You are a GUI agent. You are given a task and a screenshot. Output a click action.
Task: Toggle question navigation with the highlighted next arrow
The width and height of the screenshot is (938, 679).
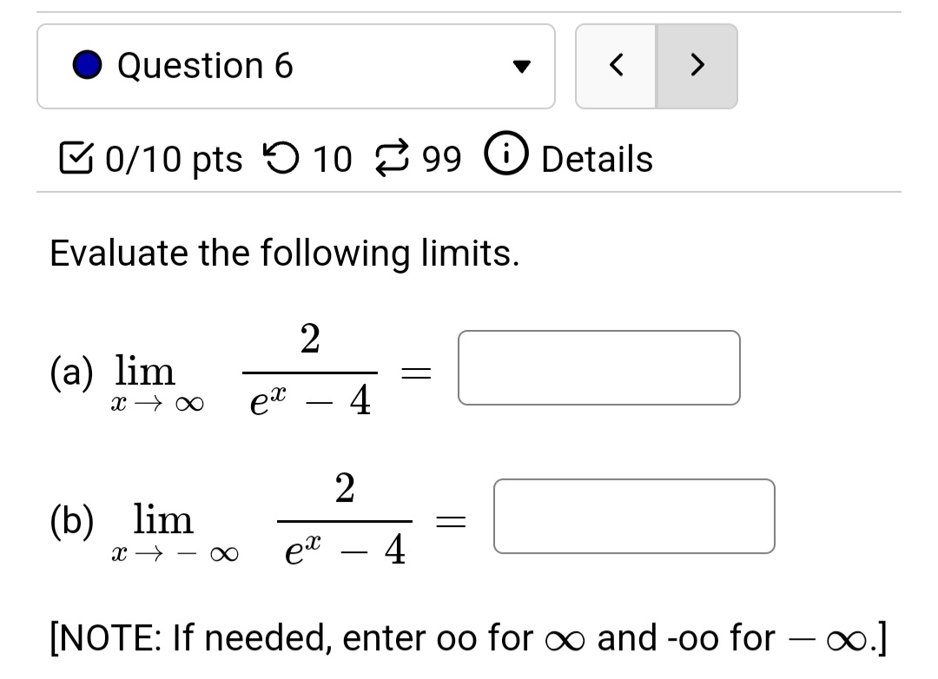click(x=696, y=65)
